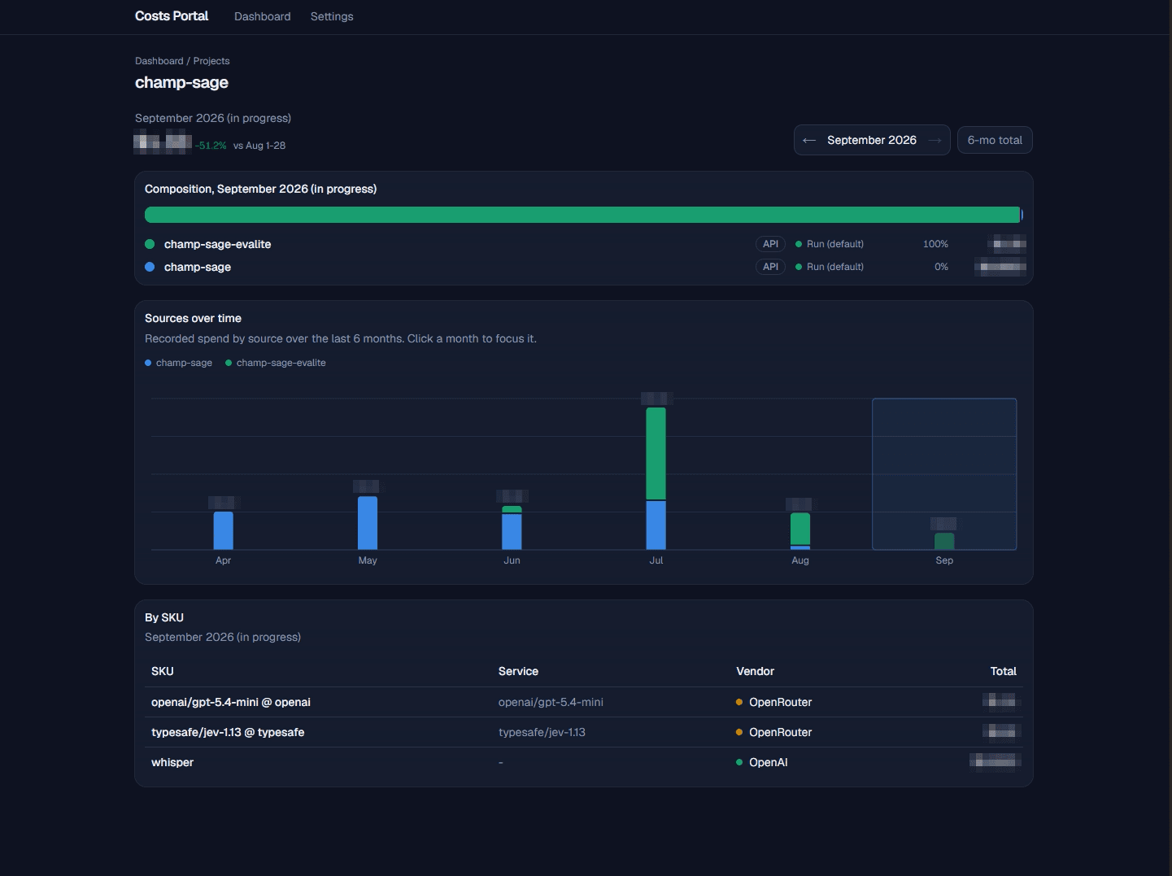Image resolution: width=1172 pixels, height=876 pixels.
Task: Click the September 2026 month label
Action: click(x=872, y=140)
